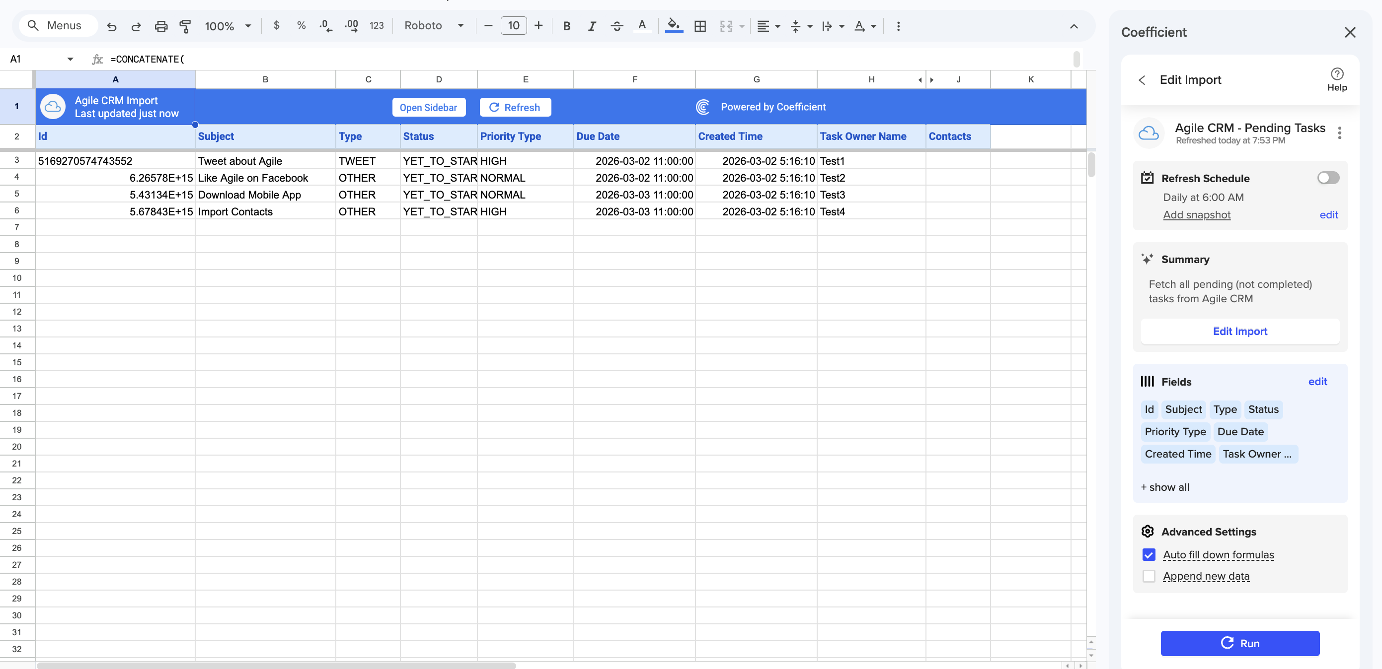Check Append new data
Viewport: 1382px width, 669px height.
[1149, 576]
